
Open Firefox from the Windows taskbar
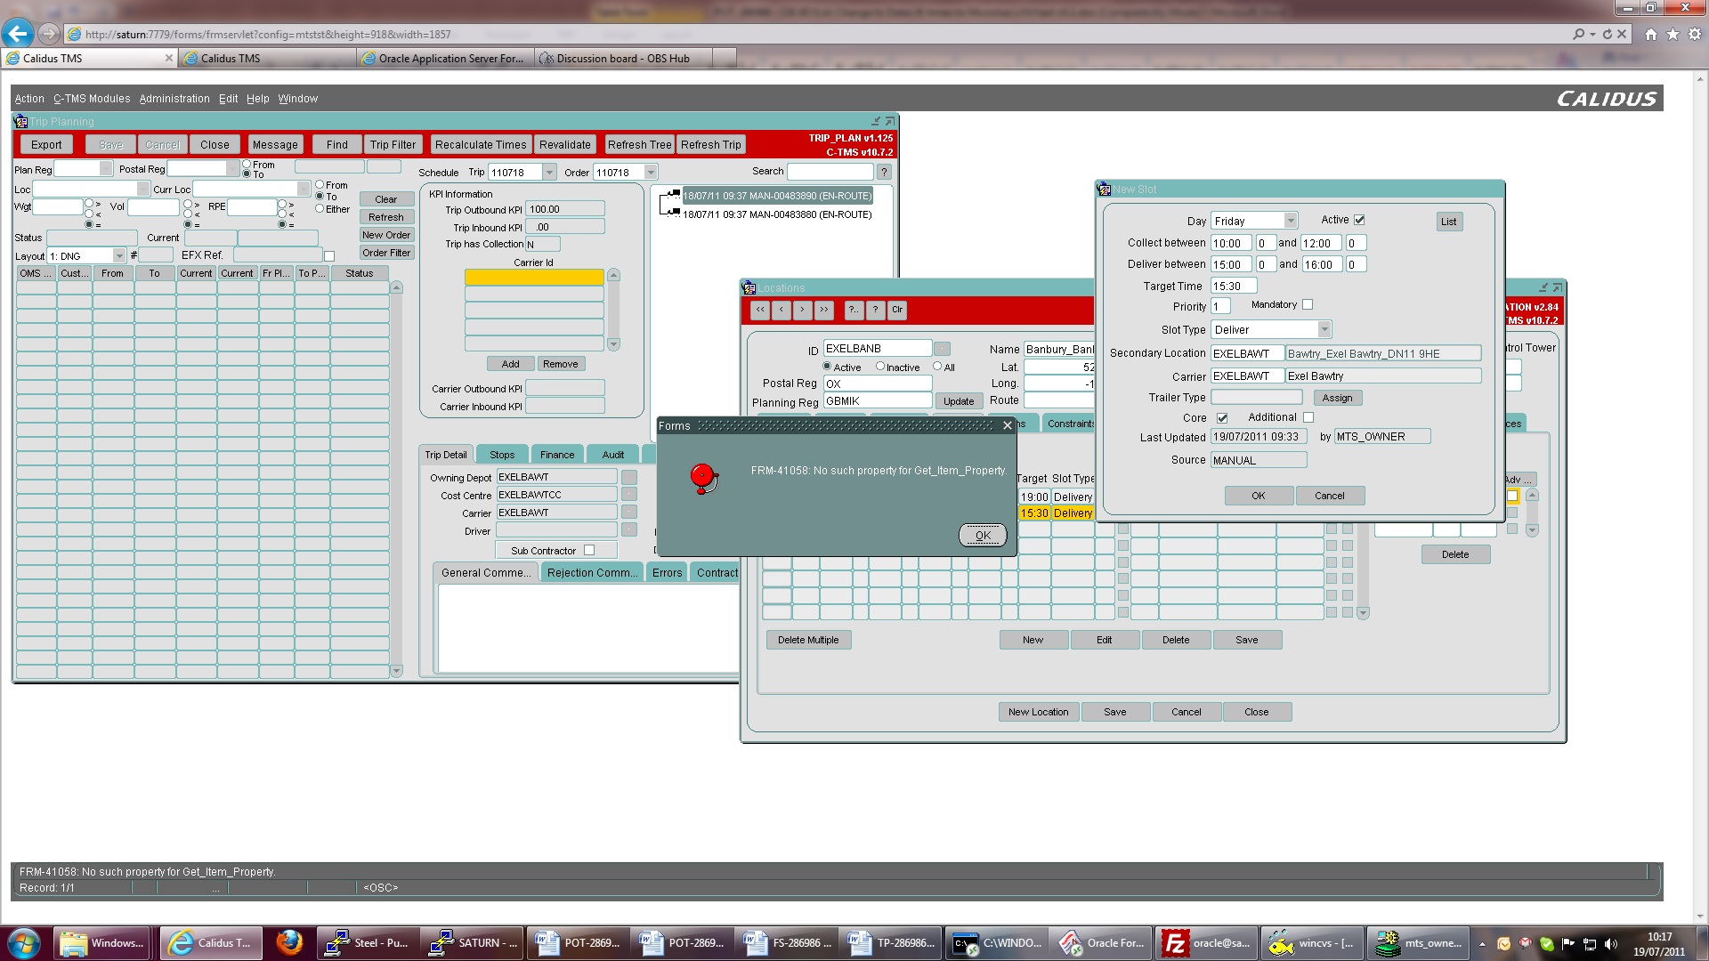288,942
